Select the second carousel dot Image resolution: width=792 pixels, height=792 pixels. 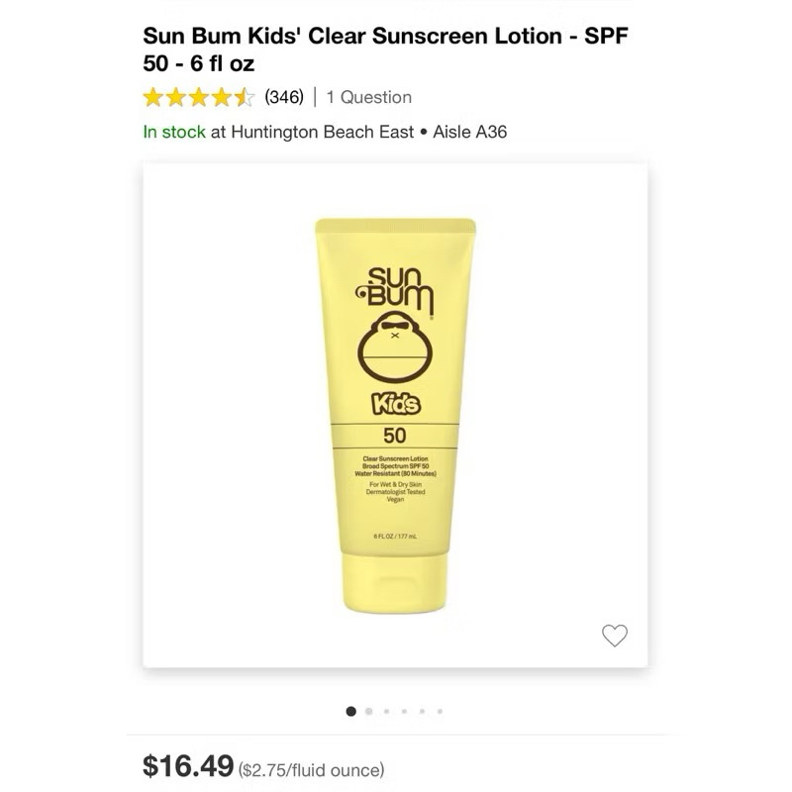tap(368, 711)
